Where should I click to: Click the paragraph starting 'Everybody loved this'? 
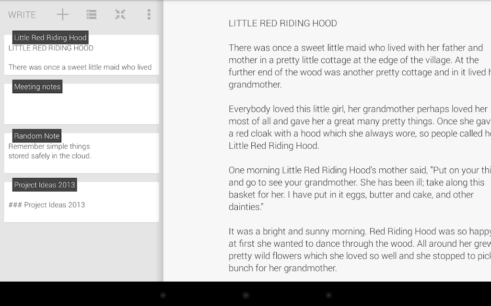point(360,127)
